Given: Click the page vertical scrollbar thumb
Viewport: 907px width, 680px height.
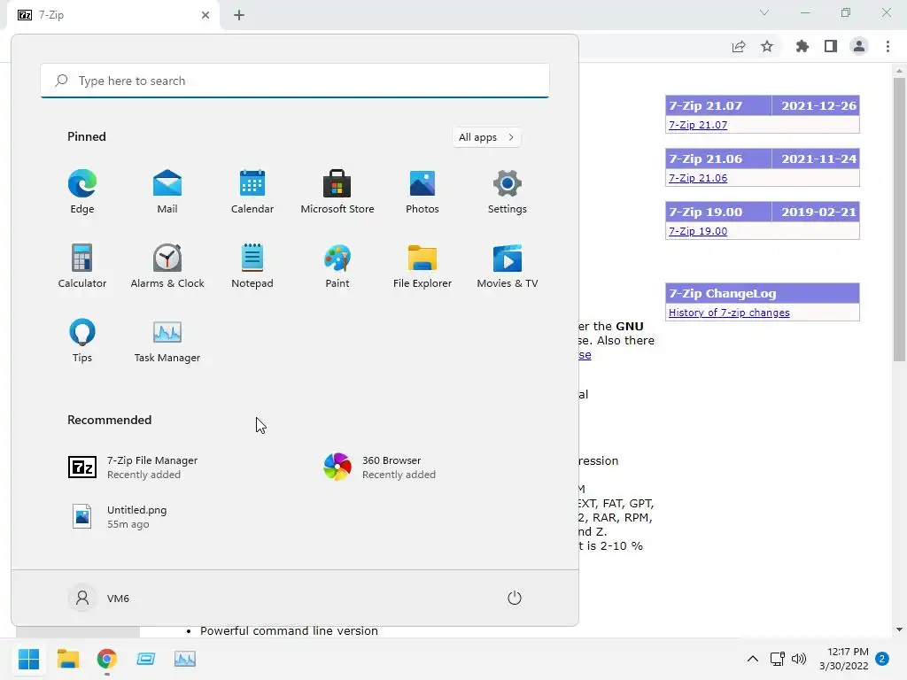Looking at the screenshot, I should tap(899, 220).
